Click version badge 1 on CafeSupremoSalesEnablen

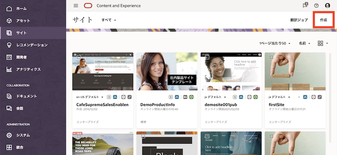click(x=109, y=97)
